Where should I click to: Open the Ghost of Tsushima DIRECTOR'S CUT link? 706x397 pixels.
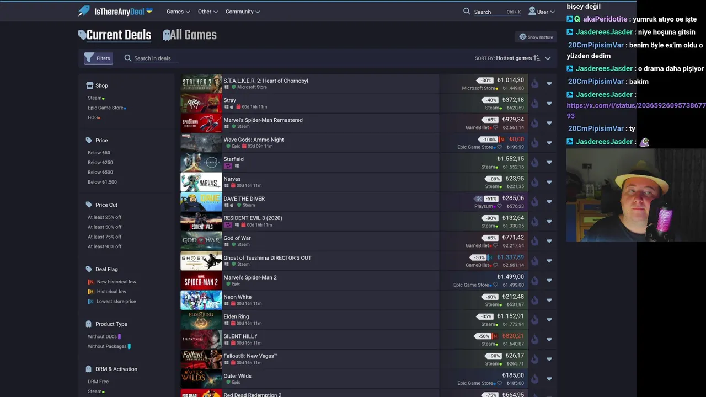267,258
